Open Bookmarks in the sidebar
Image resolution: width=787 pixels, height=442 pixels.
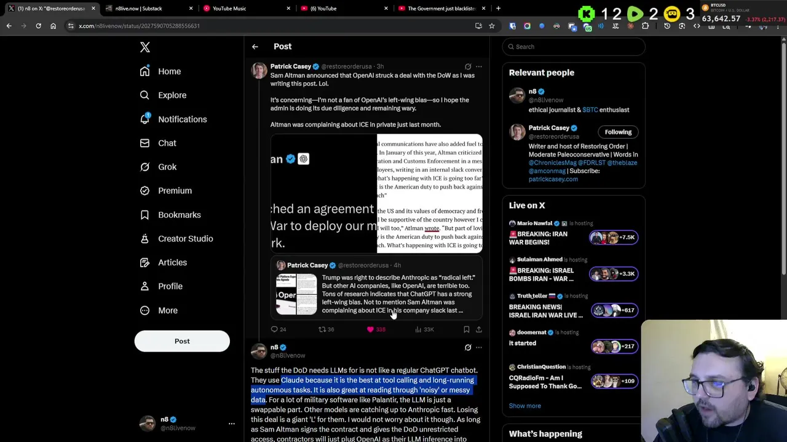(x=170, y=215)
